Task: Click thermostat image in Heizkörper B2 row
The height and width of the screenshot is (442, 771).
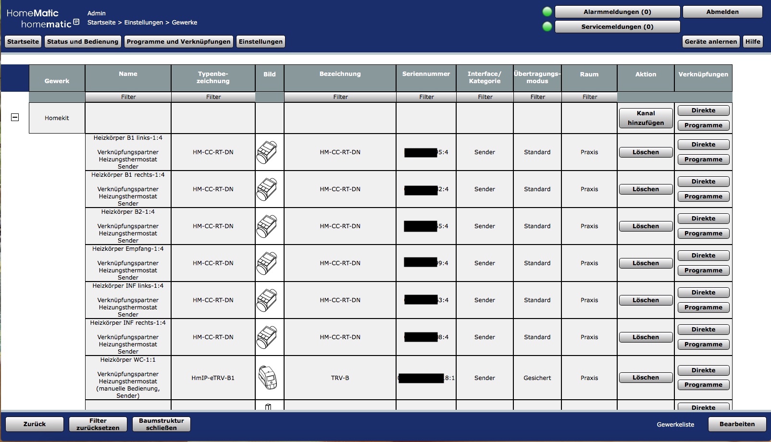Action: point(267,226)
